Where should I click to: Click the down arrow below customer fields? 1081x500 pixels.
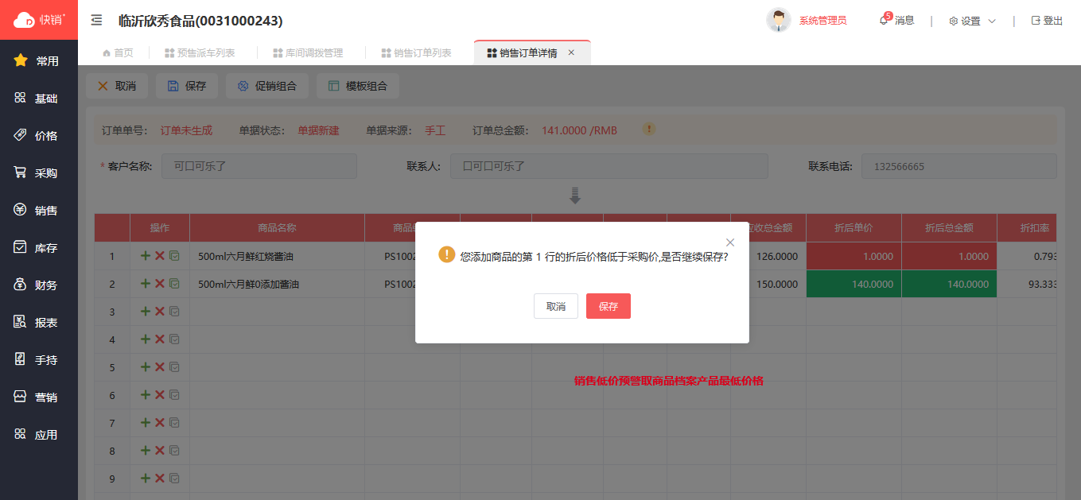point(576,196)
